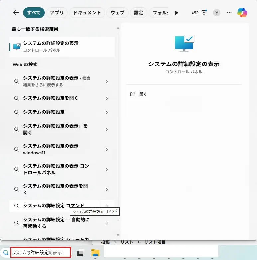257x260 pixels.
Task: Open File Explorer from the taskbar
Action: (95, 253)
